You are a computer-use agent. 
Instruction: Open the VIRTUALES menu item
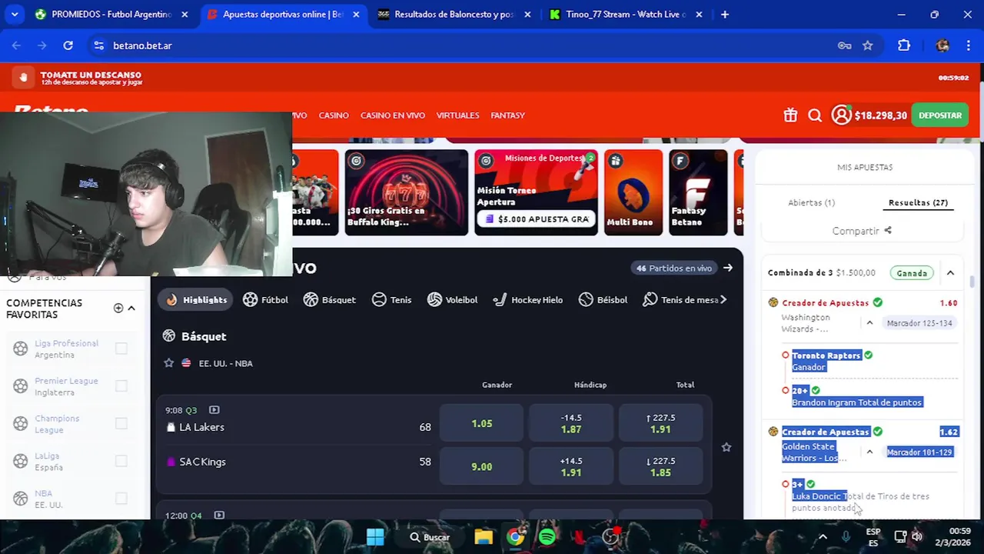click(x=457, y=115)
